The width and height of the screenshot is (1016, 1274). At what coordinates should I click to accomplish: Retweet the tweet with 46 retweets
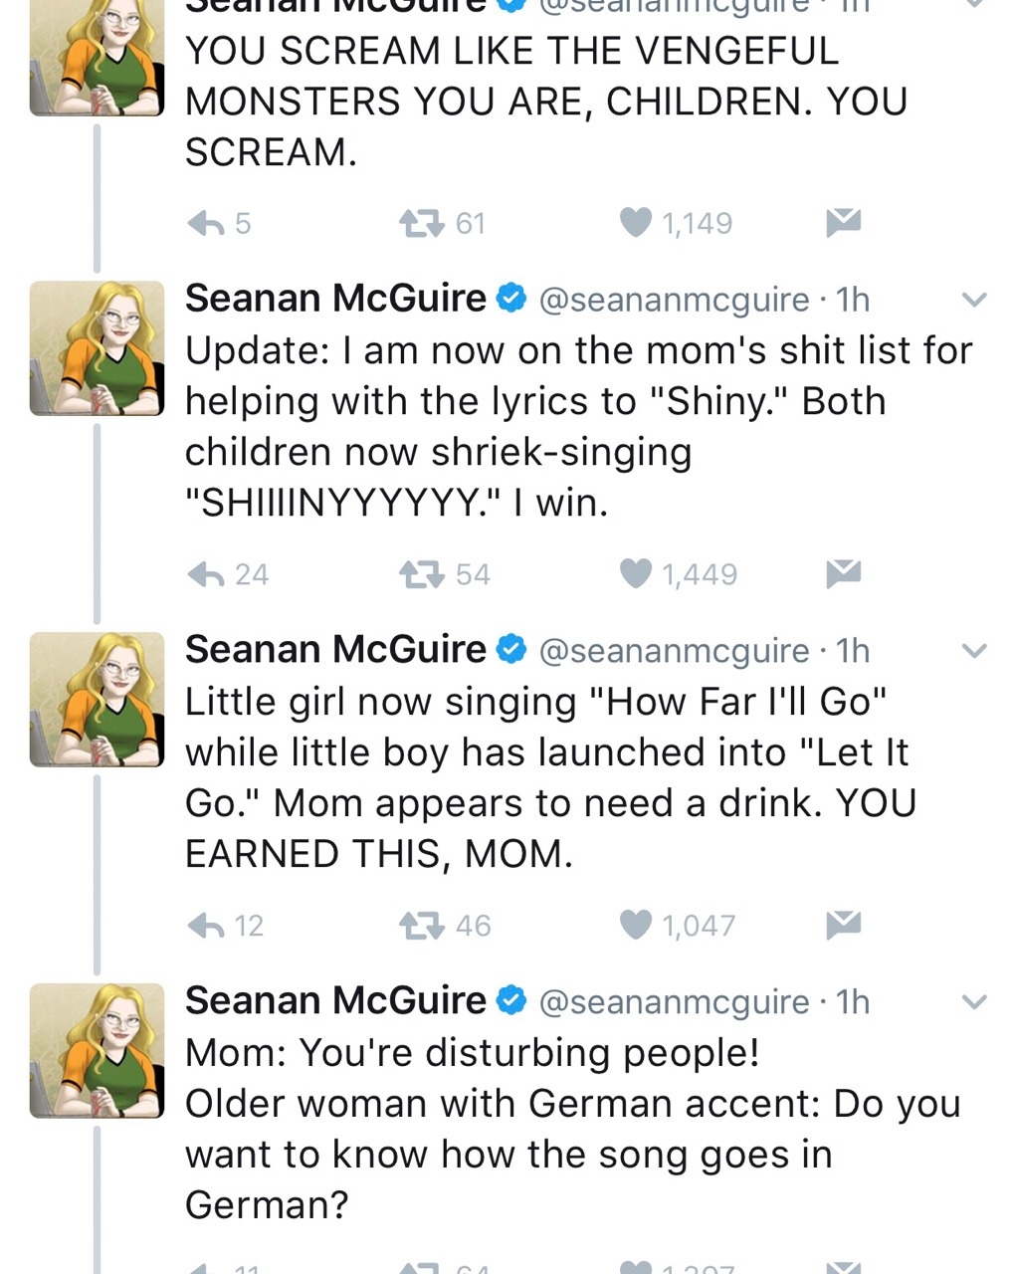coord(421,926)
